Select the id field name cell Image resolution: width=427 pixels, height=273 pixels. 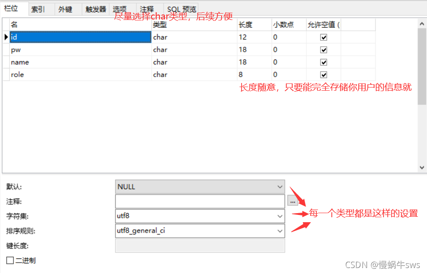click(x=80, y=37)
